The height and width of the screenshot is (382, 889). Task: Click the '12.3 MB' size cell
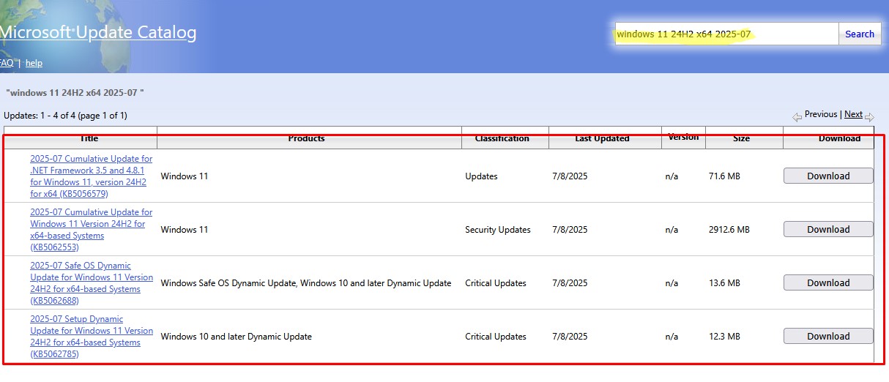click(x=724, y=337)
